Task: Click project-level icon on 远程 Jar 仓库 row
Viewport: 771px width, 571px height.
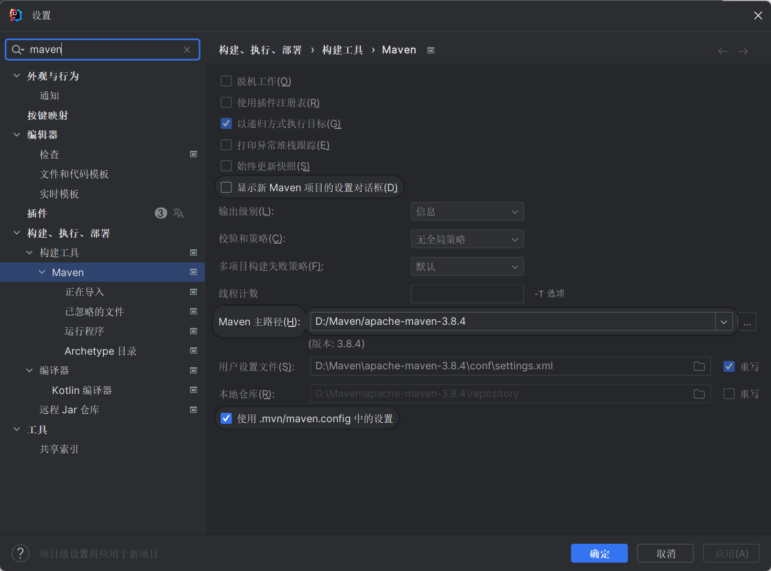Action: (x=193, y=410)
